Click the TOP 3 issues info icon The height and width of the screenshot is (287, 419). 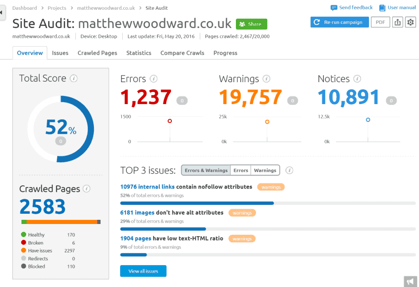point(289,170)
